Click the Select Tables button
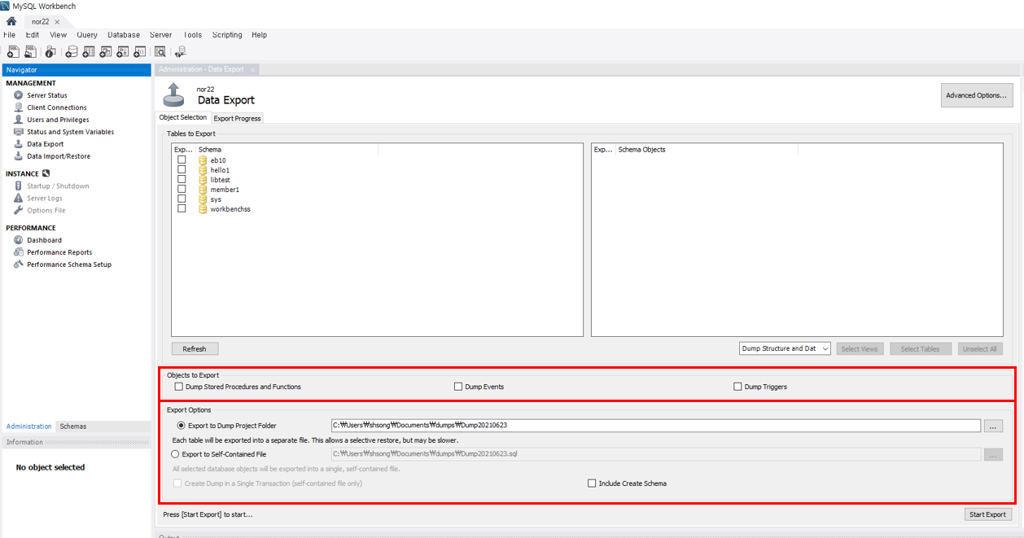This screenshot has height=538, width=1024. click(x=921, y=348)
